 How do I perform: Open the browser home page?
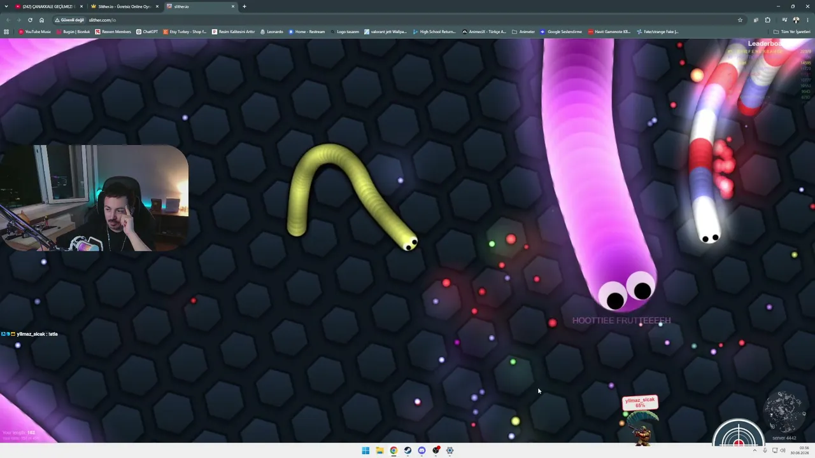click(41, 20)
